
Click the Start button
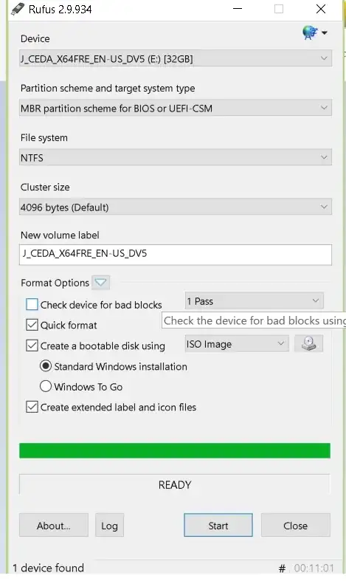tap(218, 525)
